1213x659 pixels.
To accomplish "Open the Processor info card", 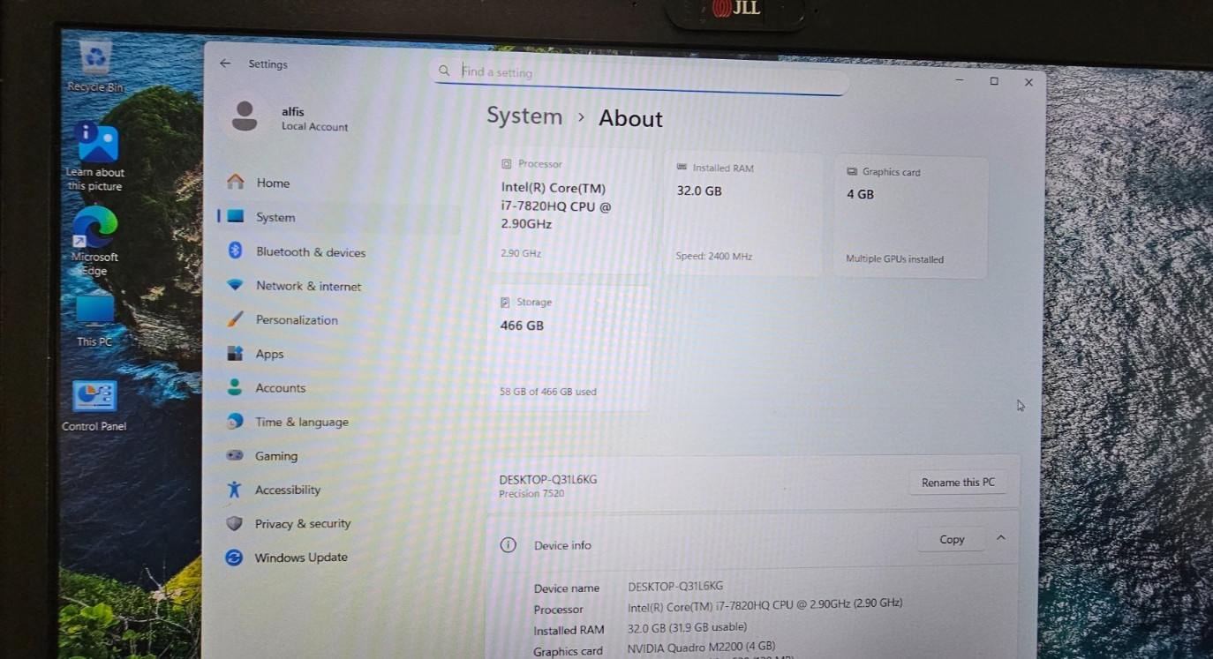I will (570, 210).
